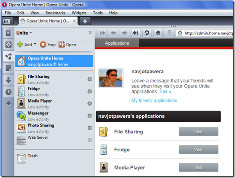
Task: Add a new panel with plus icon
Action: (x=8, y=103)
